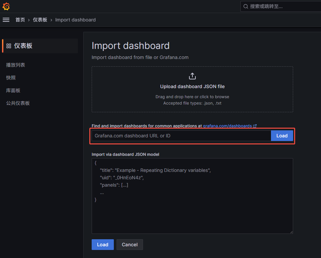Image resolution: width=321 pixels, height=258 pixels.
Task: Click the 仪表板 grid icon in sidebar
Action: point(9,46)
